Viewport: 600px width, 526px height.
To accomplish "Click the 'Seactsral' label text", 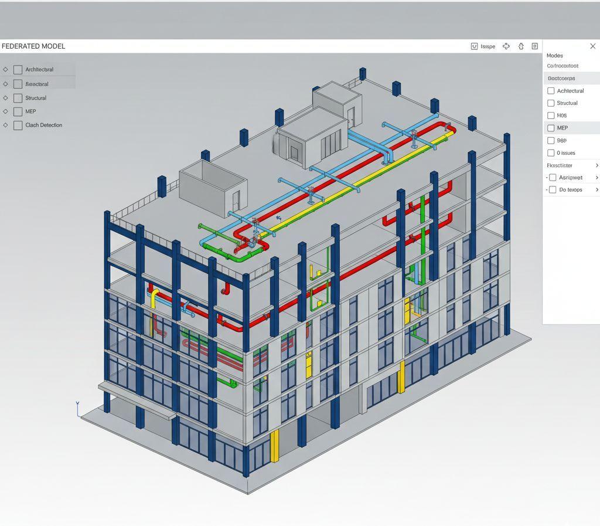I will coord(37,84).
